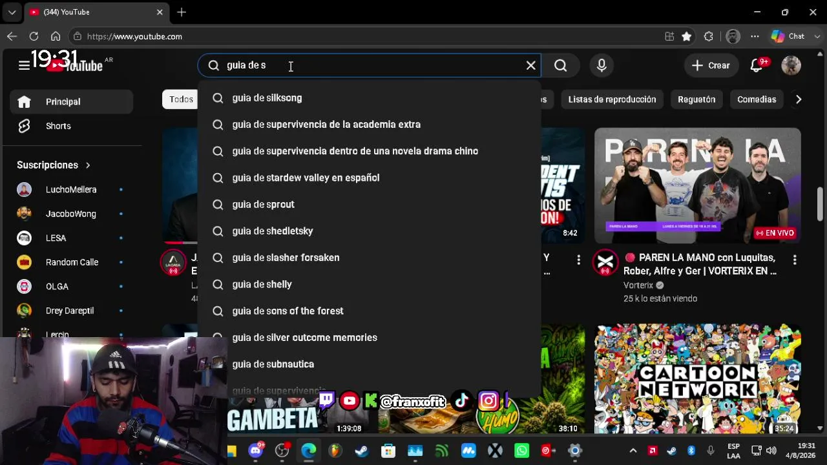Choose "guia de supervivencia de la academia extra"

[x=370, y=125]
